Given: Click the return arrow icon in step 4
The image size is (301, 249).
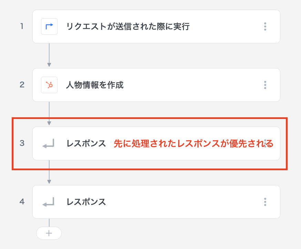Looking at the screenshot, I should click(x=49, y=202).
